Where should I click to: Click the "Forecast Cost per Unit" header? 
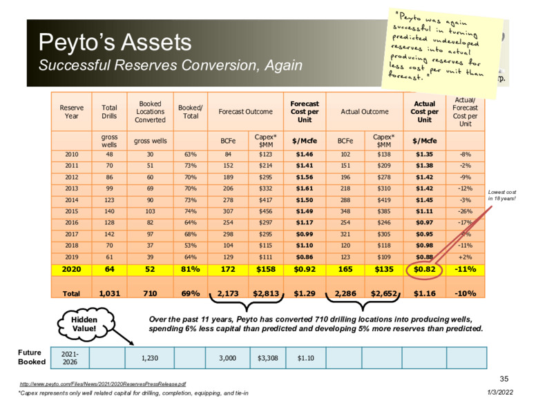305,112
